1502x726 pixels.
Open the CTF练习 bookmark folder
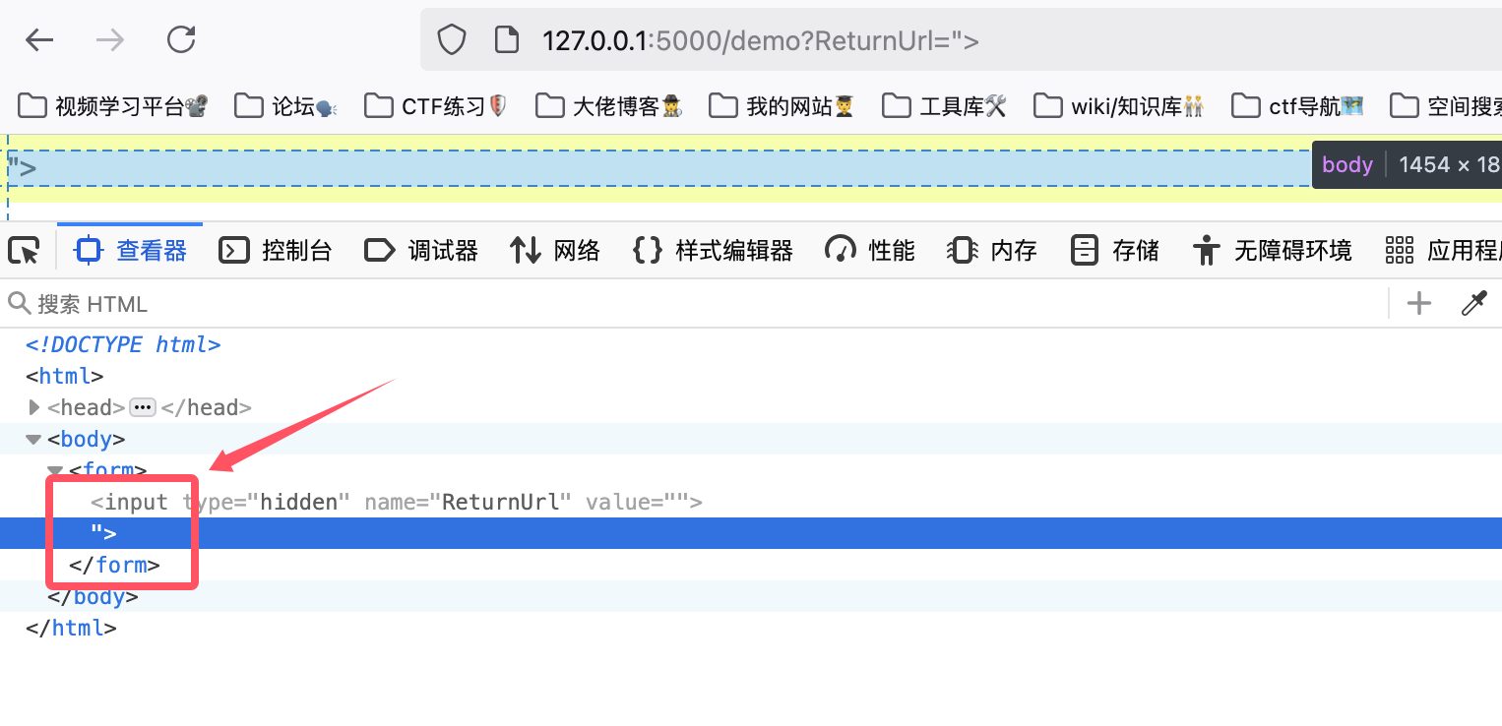click(435, 106)
